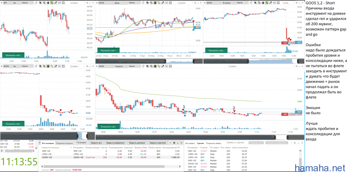The image size is (349, 172).
Task: Select hand tool in GOOS 15-minute chart toolbar
Action: coord(262,3)
